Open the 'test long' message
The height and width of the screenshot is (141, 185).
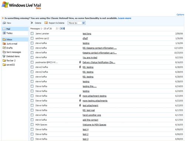click(x=87, y=34)
